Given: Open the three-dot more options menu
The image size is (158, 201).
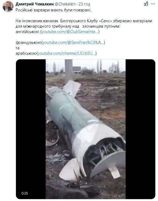Looking at the screenshot, I should pos(153,4).
